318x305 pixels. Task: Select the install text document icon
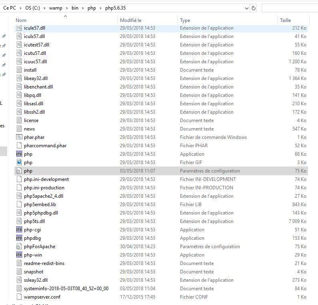click(19, 70)
